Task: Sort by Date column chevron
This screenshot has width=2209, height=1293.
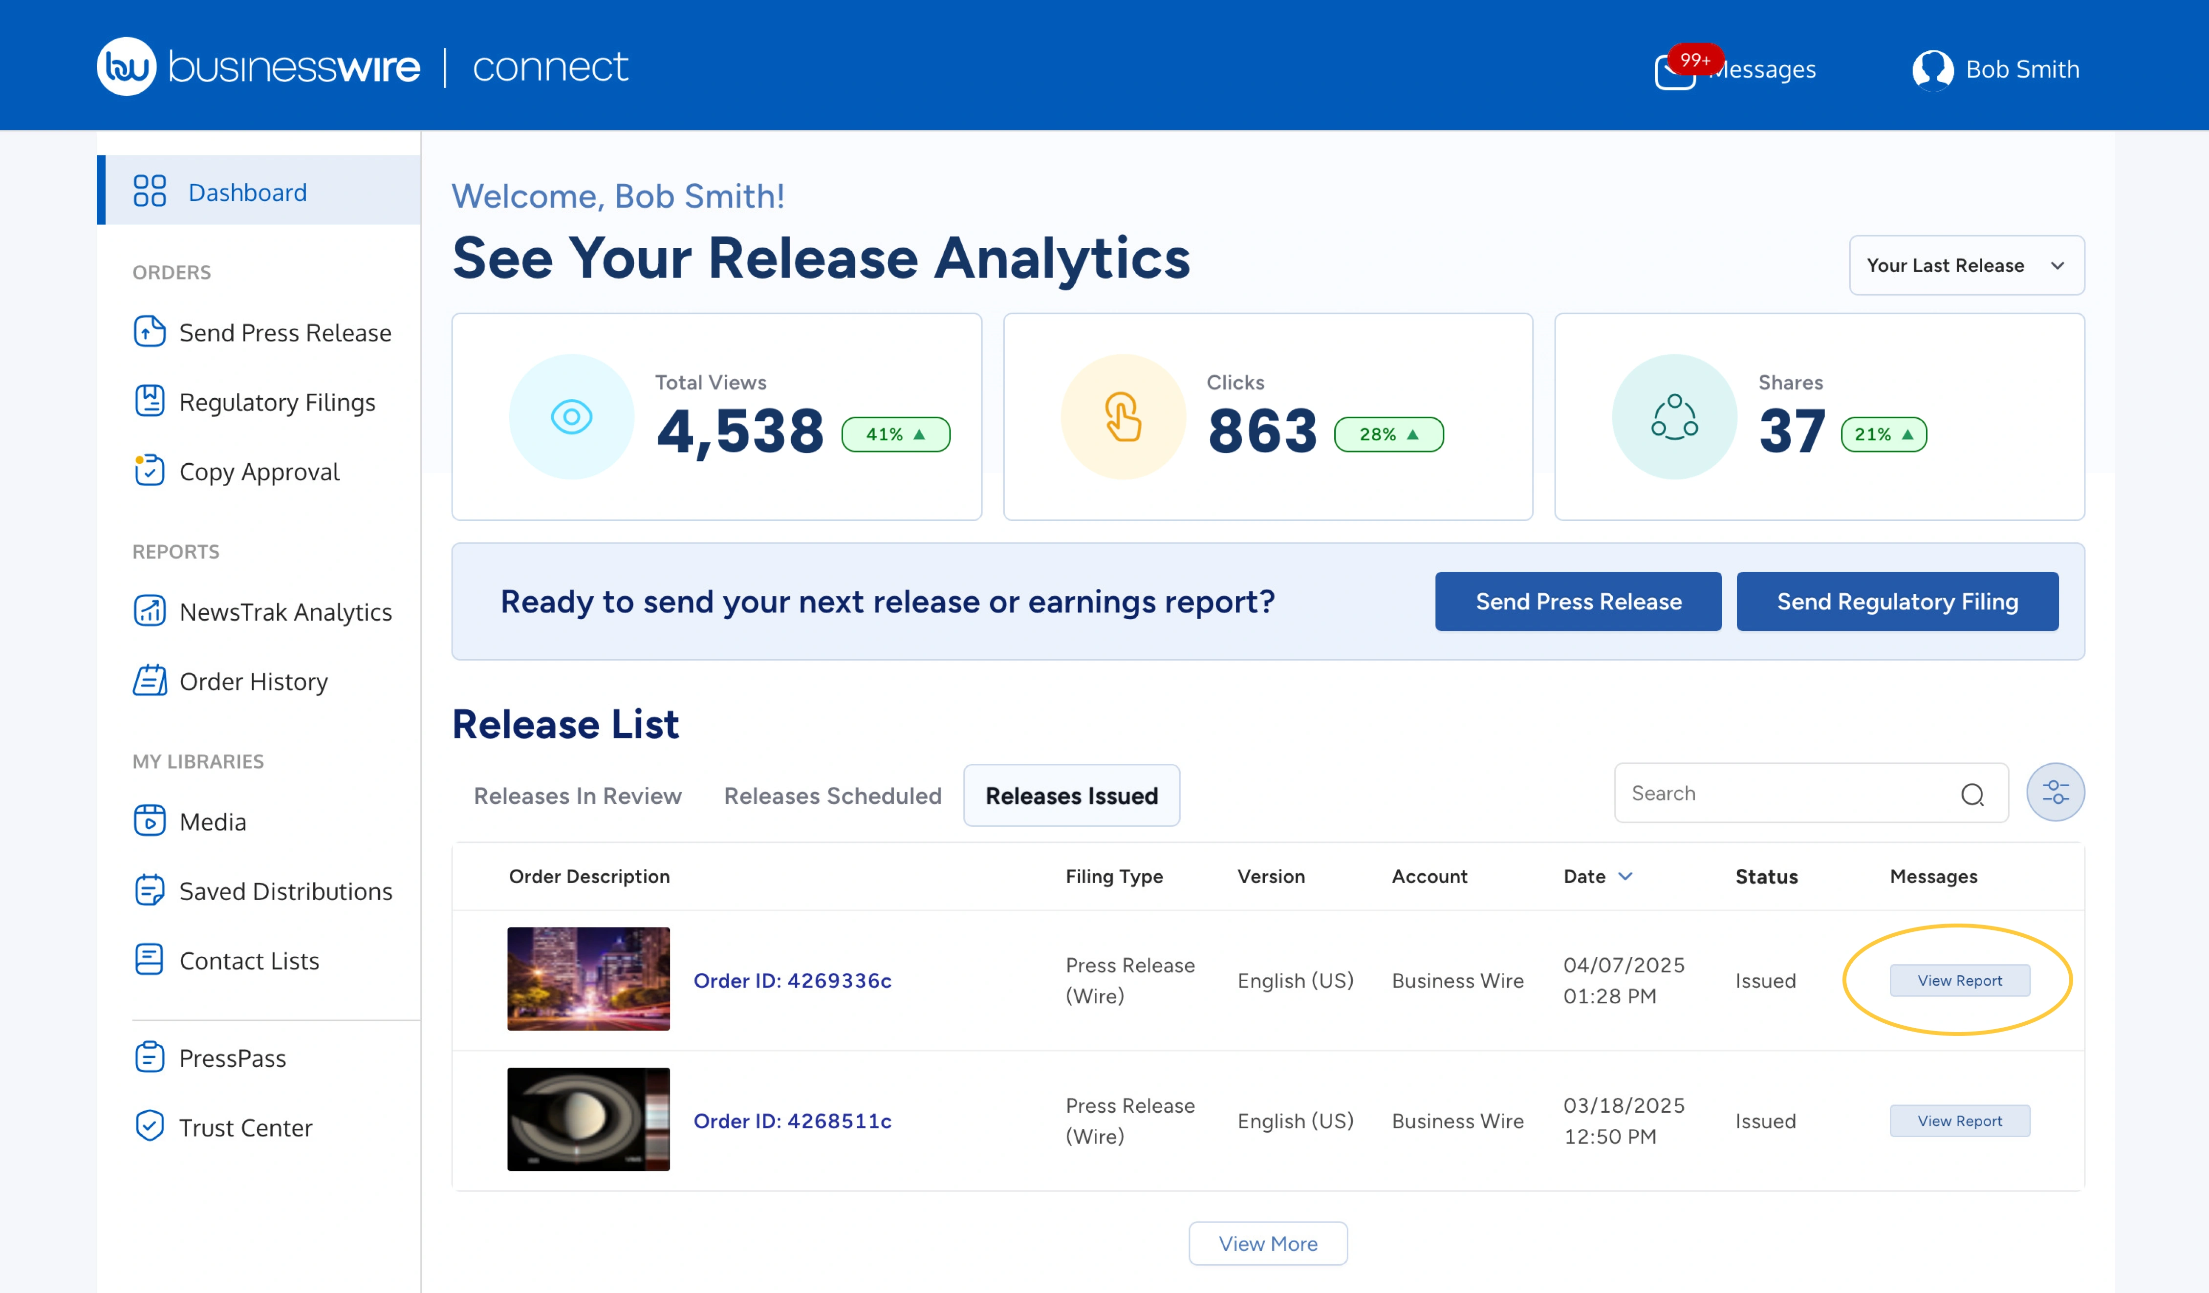Action: [1624, 877]
